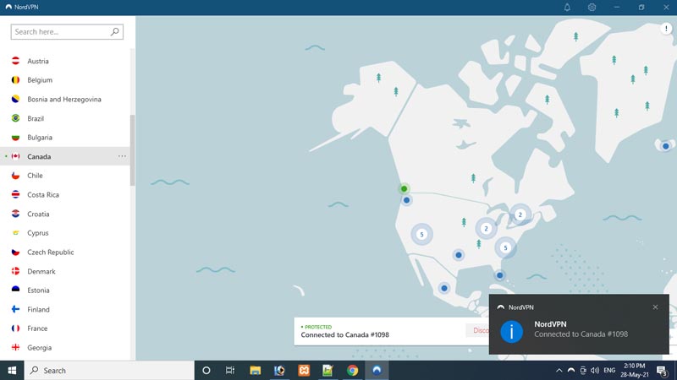Click the Austria flag icon
677x380 pixels.
pyautogui.click(x=15, y=61)
